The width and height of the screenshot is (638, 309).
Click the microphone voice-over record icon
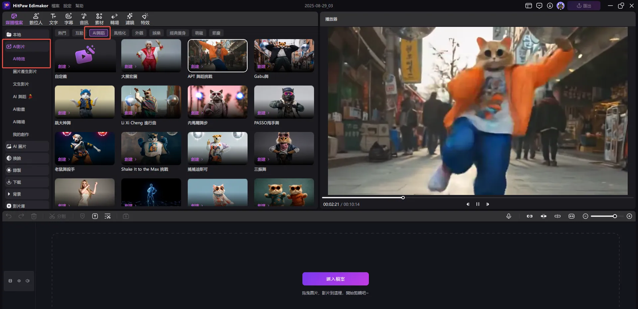pyautogui.click(x=508, y=216)
